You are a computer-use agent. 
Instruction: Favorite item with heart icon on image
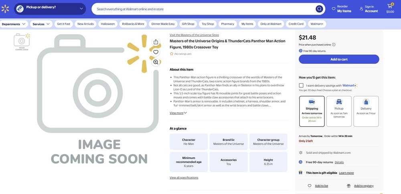point(156,52)
